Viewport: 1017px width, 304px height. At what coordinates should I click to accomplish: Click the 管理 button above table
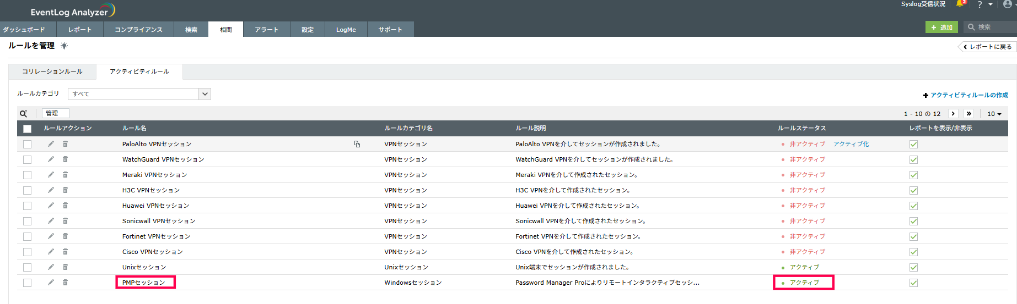click(x=56, y=113)
